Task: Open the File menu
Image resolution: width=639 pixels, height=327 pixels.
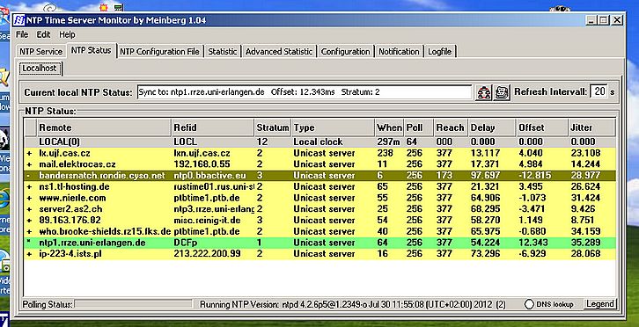Action: point(22,34)
